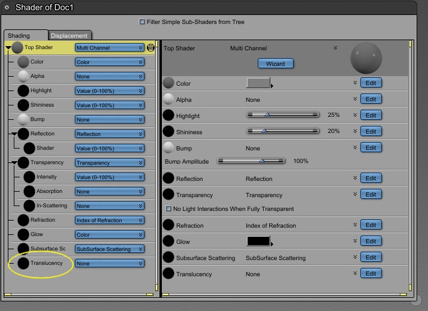Open tree Color row type dropdown

(x=110, y=62)
